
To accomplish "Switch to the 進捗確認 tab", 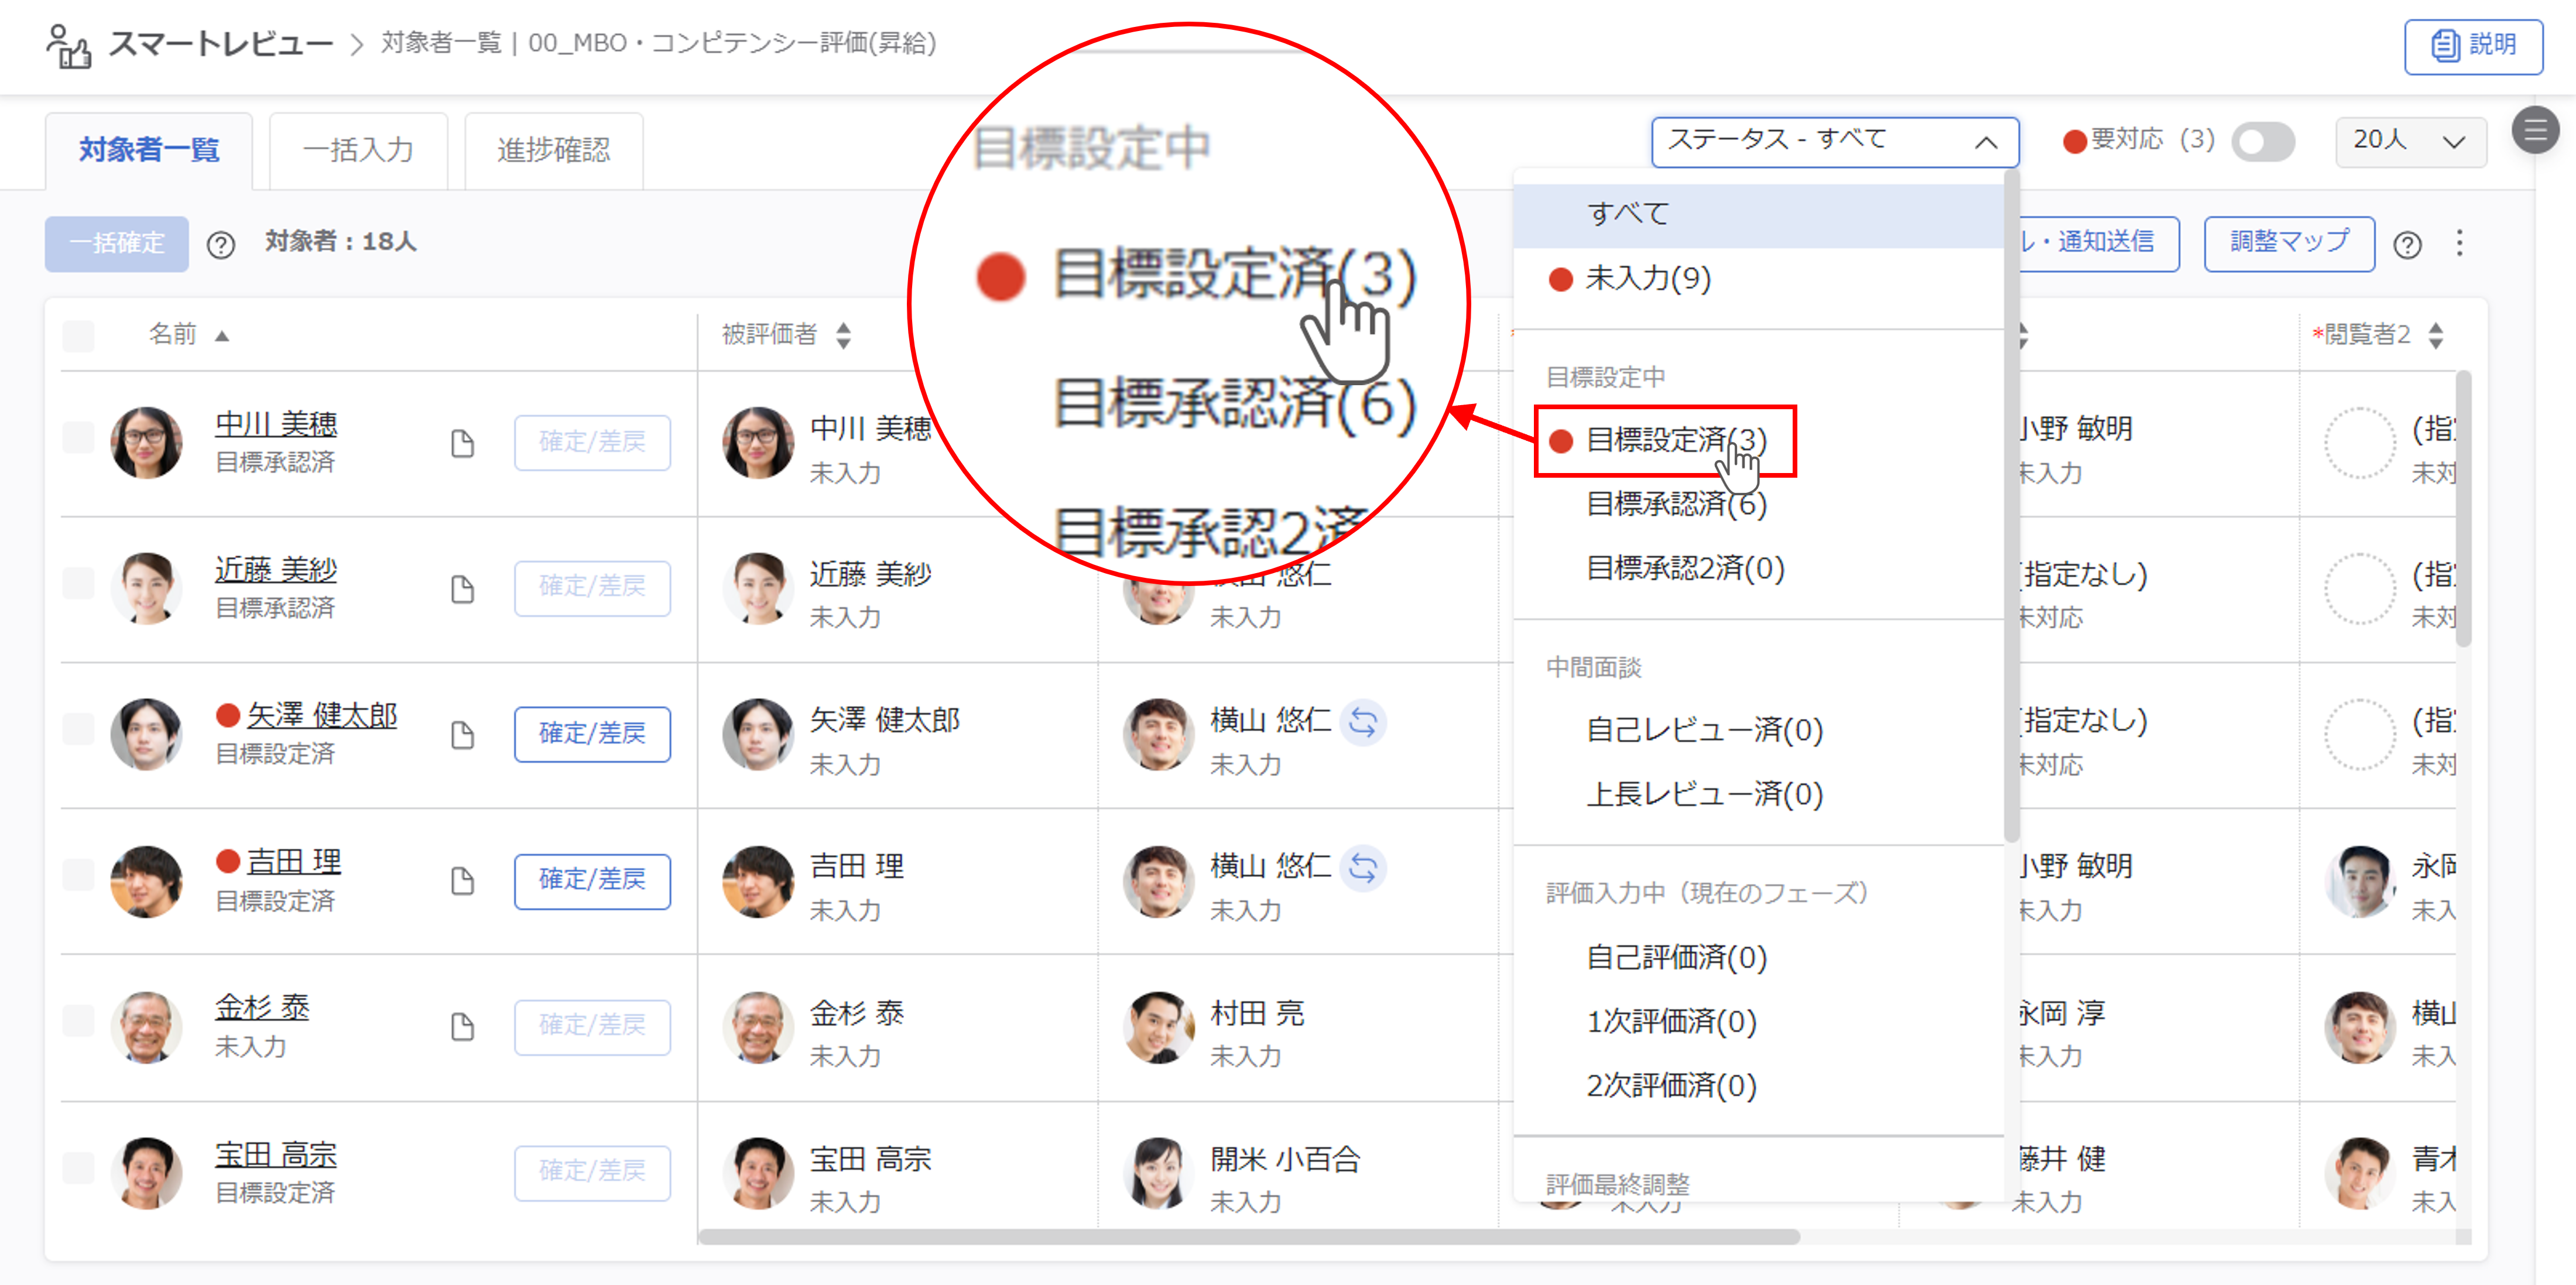I will (x=553, y=150).
